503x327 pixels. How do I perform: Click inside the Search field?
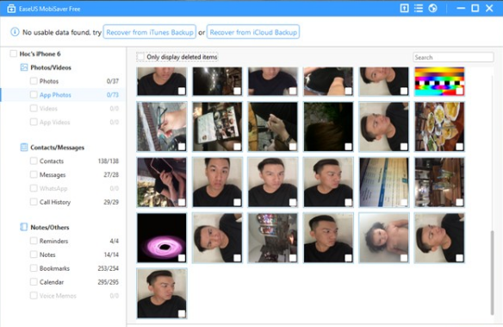(x=453, y=57)
